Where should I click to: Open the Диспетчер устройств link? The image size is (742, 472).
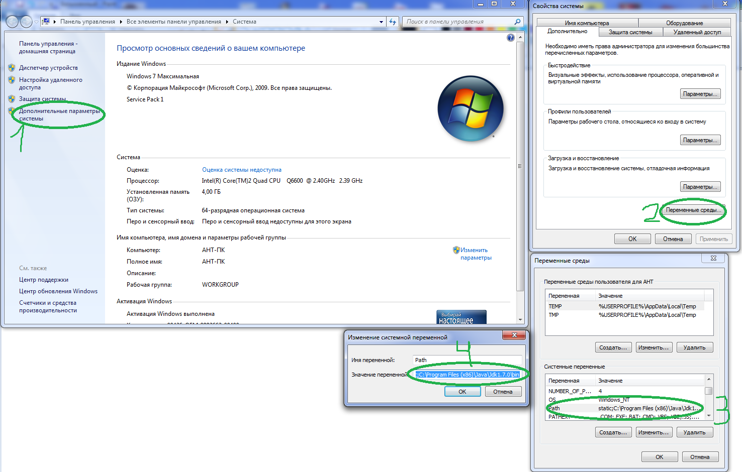click(48, 68)
